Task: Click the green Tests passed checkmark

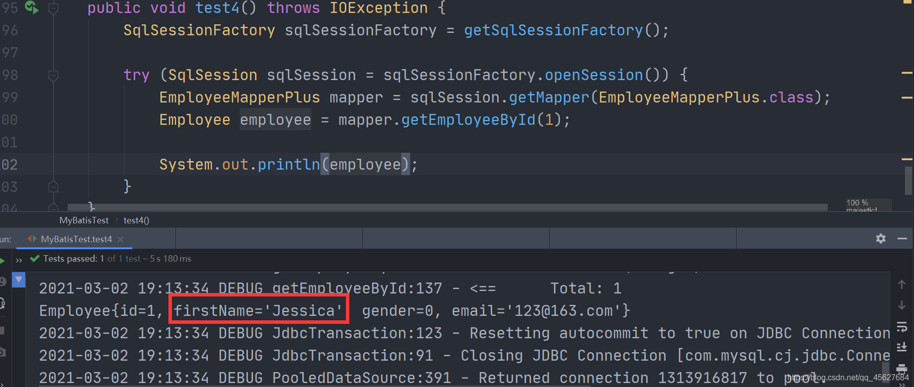Action: pyautogui.click(x=35, y=258)
